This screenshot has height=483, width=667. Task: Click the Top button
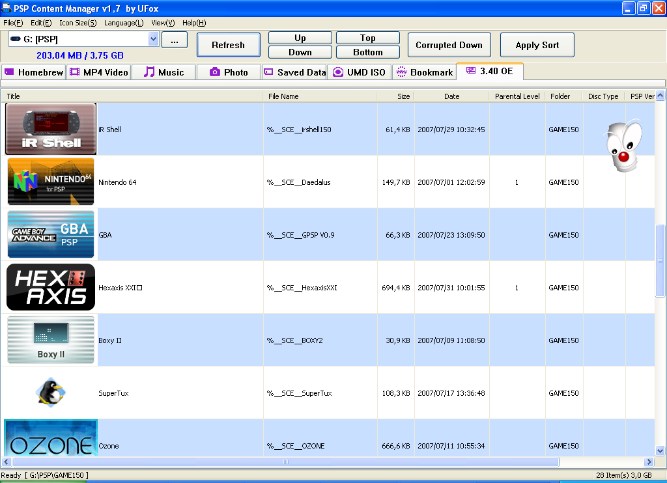[x=367, y=38]
